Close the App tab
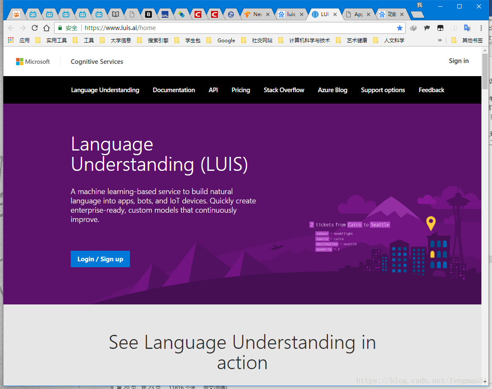This screenshot has width=492, height=389. point(368,14)
